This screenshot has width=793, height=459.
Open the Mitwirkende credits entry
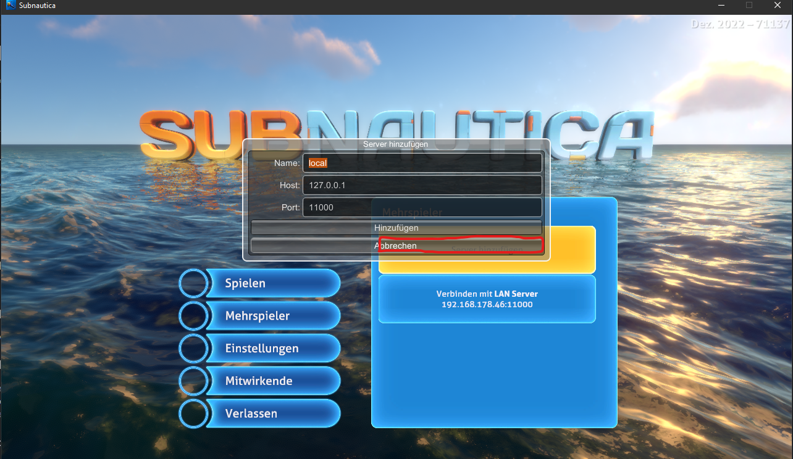pos(272,381)
